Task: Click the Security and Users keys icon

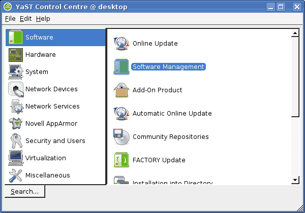Action: point(16,140)
